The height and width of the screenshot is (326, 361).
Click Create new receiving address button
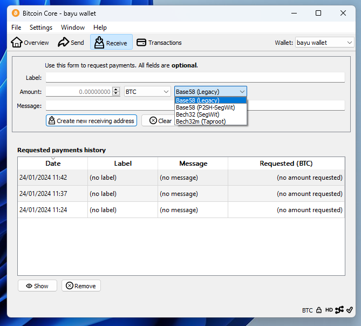(x=91, y=120)
